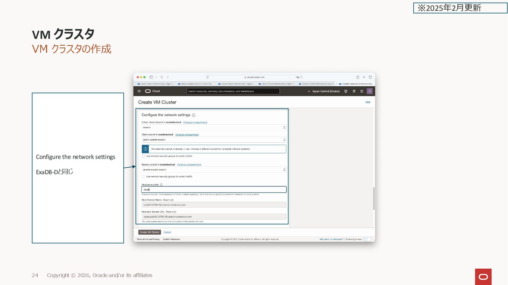Click info icon next to Hostname prefix
This screenshot has height=285, width=508.
(161, 185)
